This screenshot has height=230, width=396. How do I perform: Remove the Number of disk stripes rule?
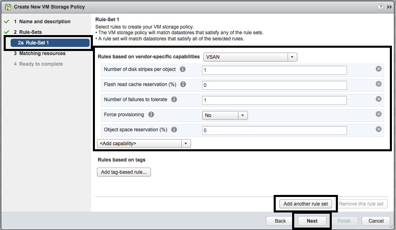[x=378, y=69]
